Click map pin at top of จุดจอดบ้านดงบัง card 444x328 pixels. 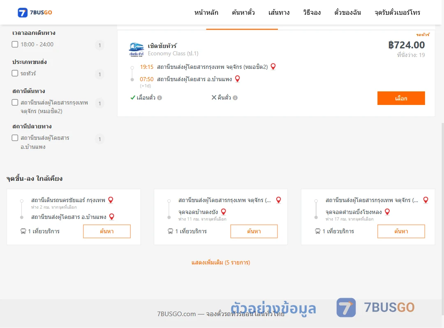tap(278, 200)
